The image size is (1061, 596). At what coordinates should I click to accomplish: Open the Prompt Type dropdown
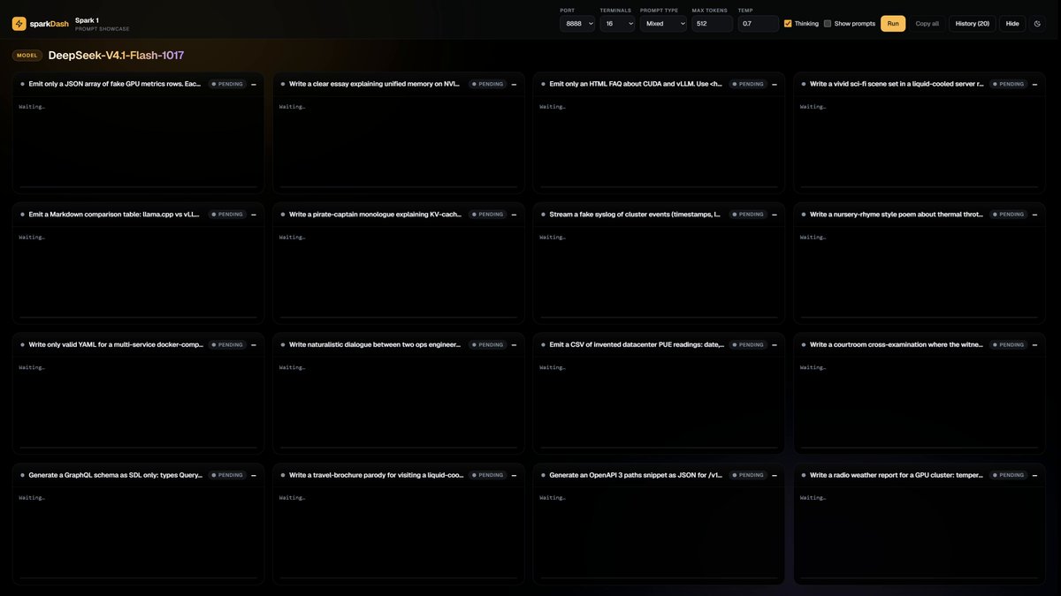tap(663, 24)
